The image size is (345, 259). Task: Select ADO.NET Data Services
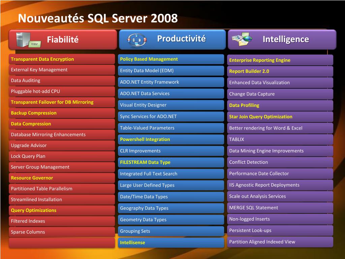pyautogui.click(x=171, y=94)
